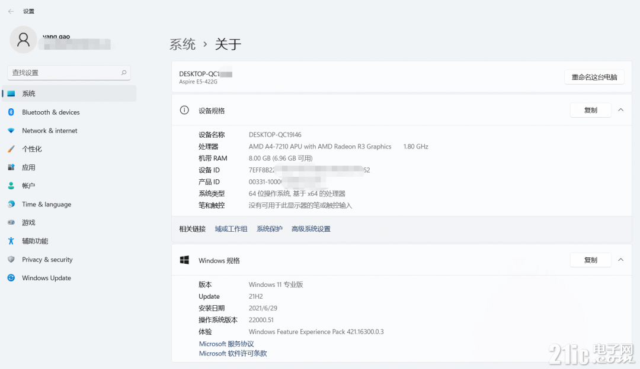Select OS build 22000.51 value
This screenshot has width=640, height=369.
coord(261,320)
